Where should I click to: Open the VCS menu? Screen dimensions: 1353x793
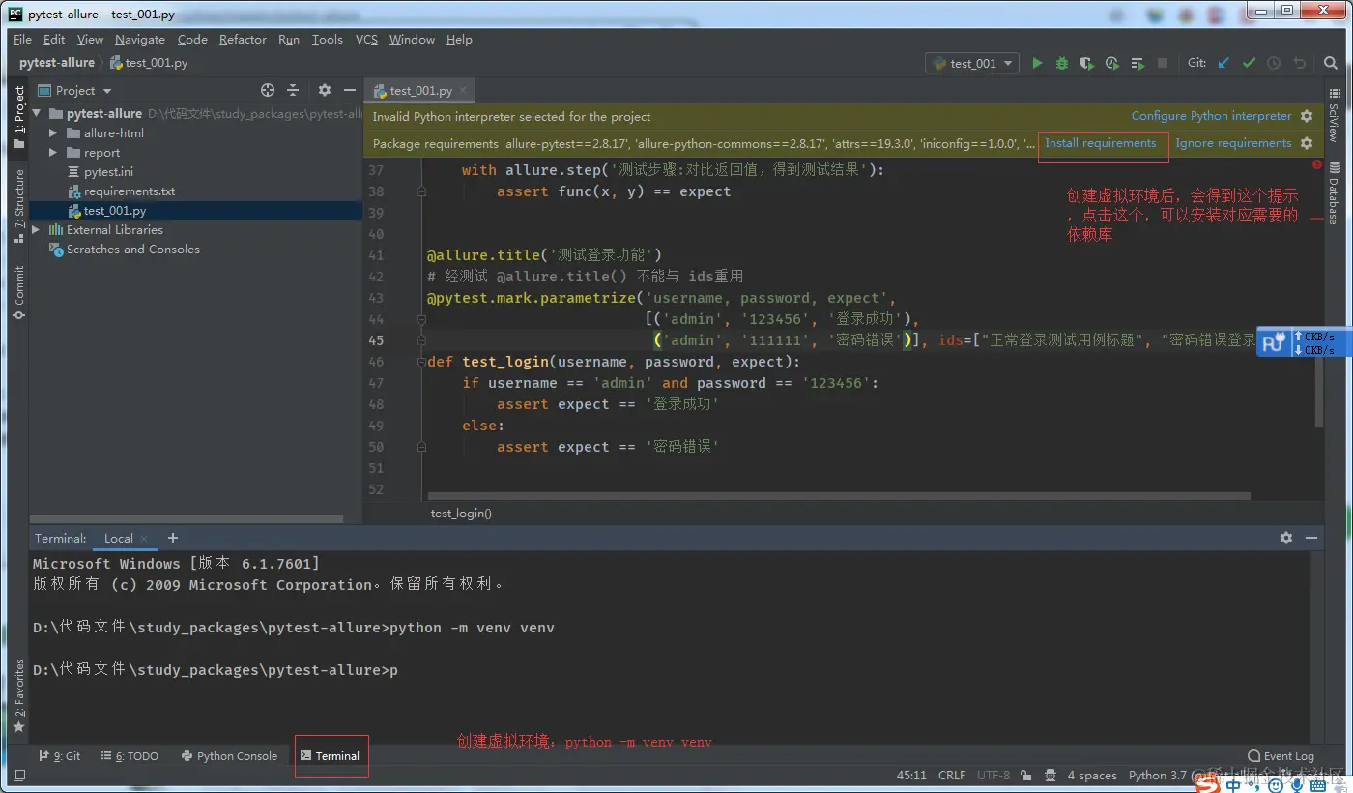point(367,40)
